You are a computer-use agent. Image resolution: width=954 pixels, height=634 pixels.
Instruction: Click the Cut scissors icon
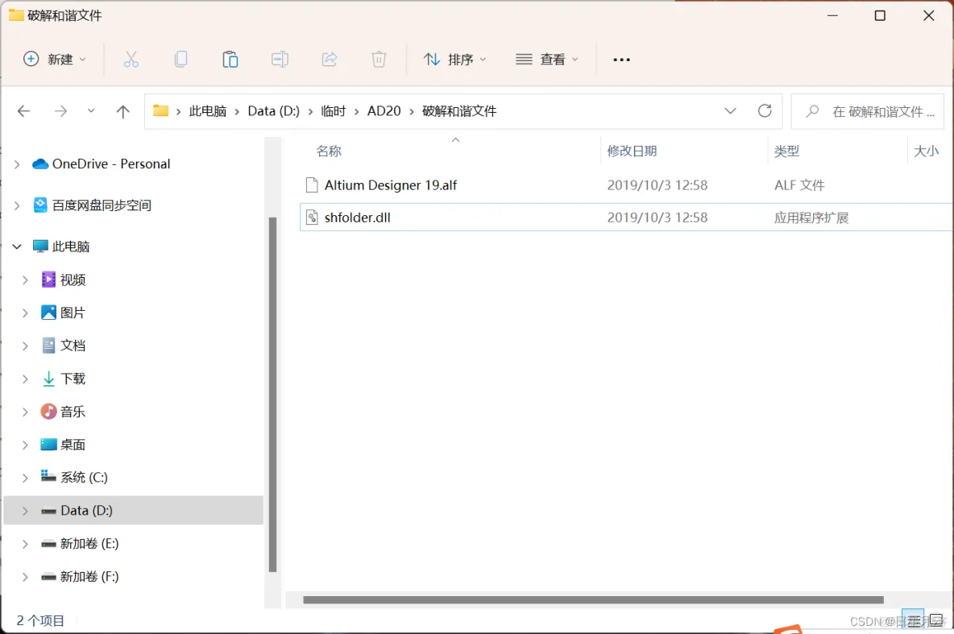(131, 59)
